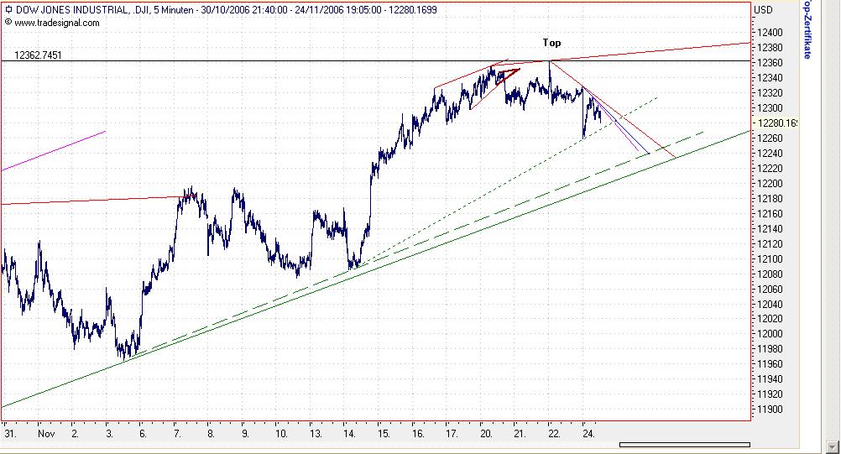Click the chart symbol icon before DOW JONES title
841x454 pixels.
point(8,9)
